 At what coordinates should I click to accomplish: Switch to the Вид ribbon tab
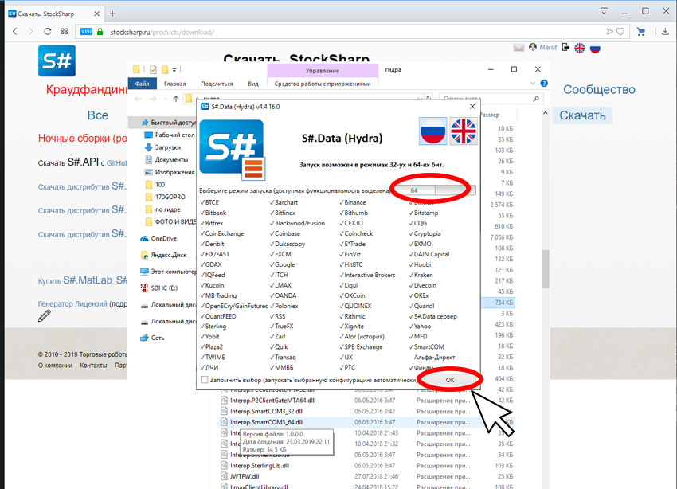[x=253, y=84]
